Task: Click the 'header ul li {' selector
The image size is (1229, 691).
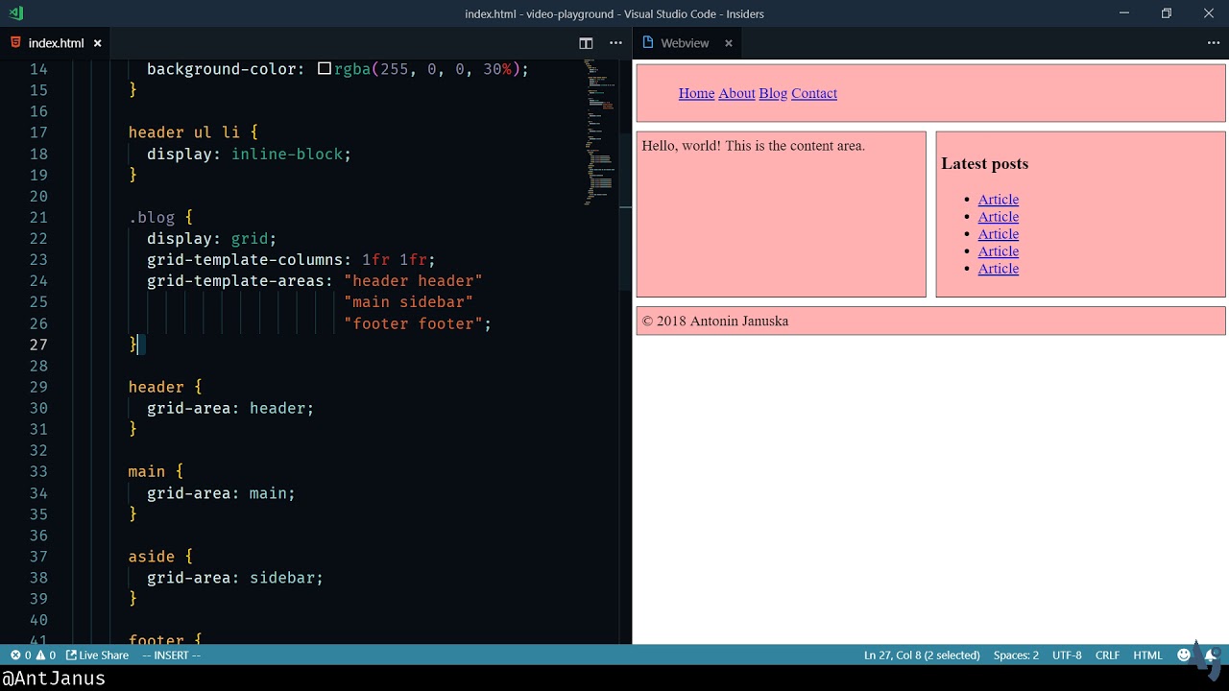Action: click(x=193, y=132)
